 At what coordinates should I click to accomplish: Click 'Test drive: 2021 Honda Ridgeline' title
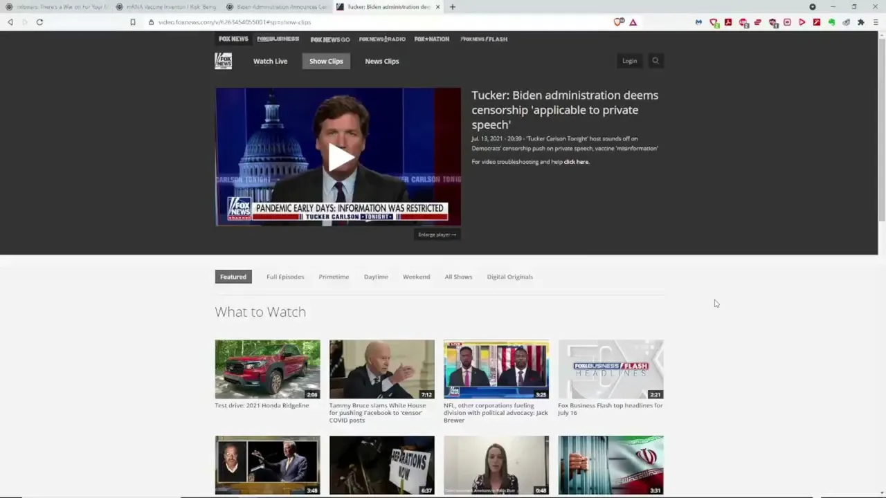[262, 405]
